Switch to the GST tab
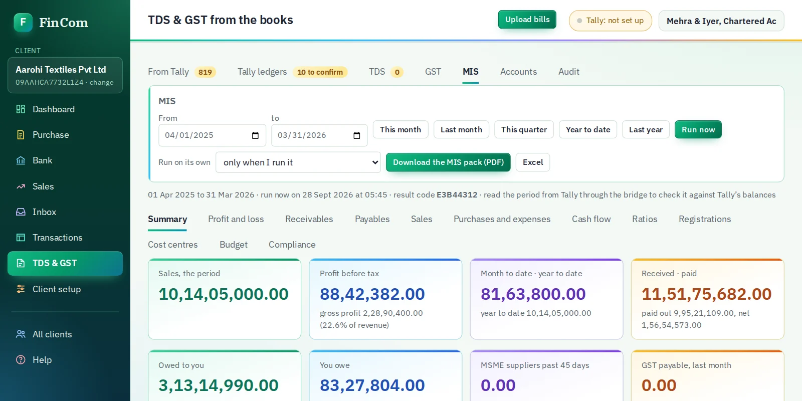Image resolution: width=802 pixels, height=401 pixels. click(x=433, y=72)
